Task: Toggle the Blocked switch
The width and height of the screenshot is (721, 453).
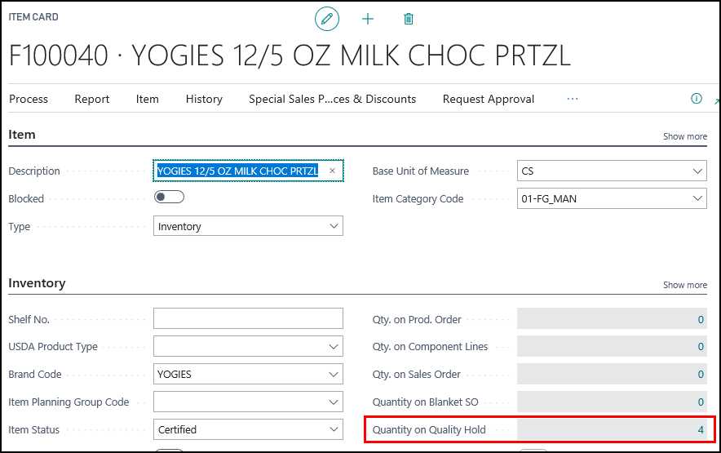Action: 169,198
